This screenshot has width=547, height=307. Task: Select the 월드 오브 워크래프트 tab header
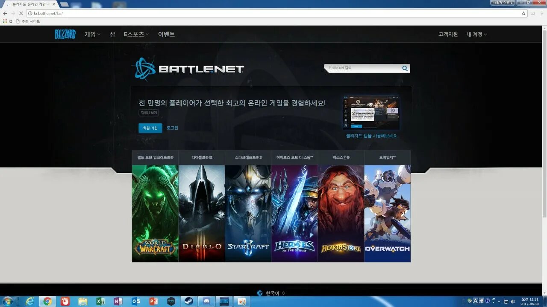tap(155, 157)
